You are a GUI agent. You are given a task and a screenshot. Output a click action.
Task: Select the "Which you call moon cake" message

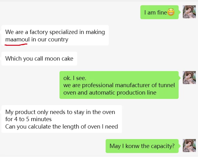[x=39, y=59]
